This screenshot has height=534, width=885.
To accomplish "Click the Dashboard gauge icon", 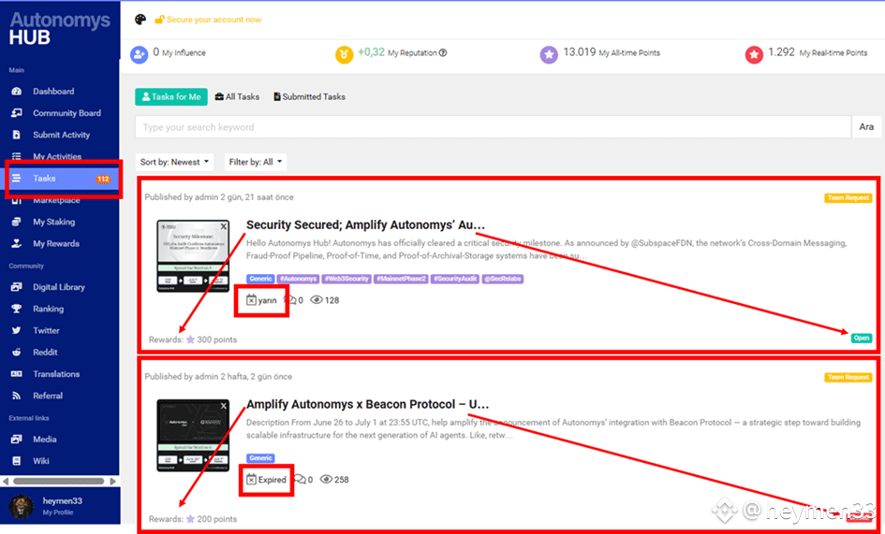I will click(16, 92).
